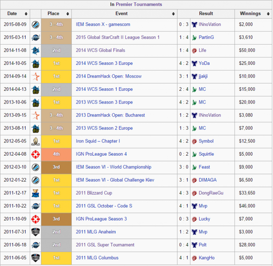
Task: Open the Premier Tournaments link in the title
Action: click(x=139, y=4)
